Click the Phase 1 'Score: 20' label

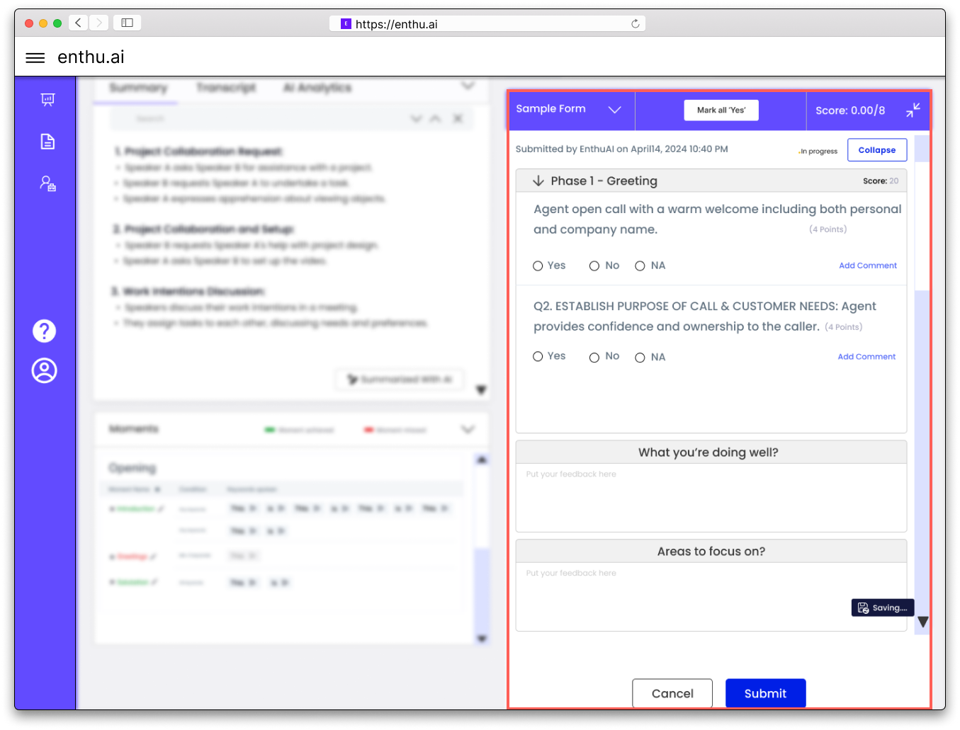point(881,181)
